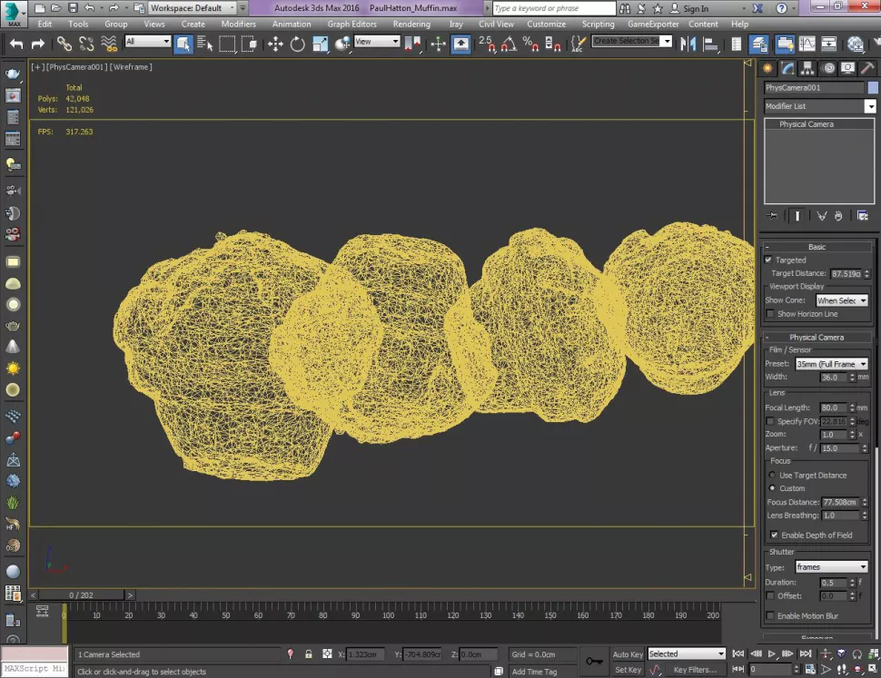The image size is (881, 678).
Task: Expand the Film/Sensor Preset dropdown
Action: point(831,364)
